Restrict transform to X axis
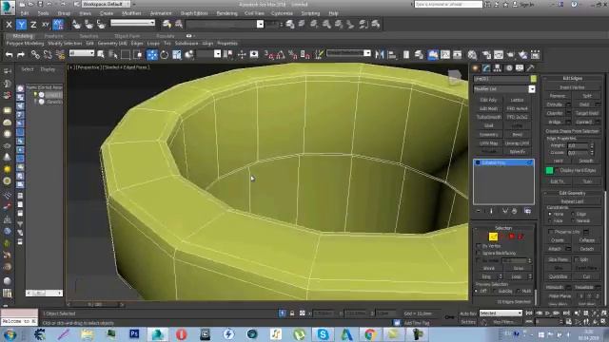The height and width of the screenshot is (342, 609). (9, 25)
